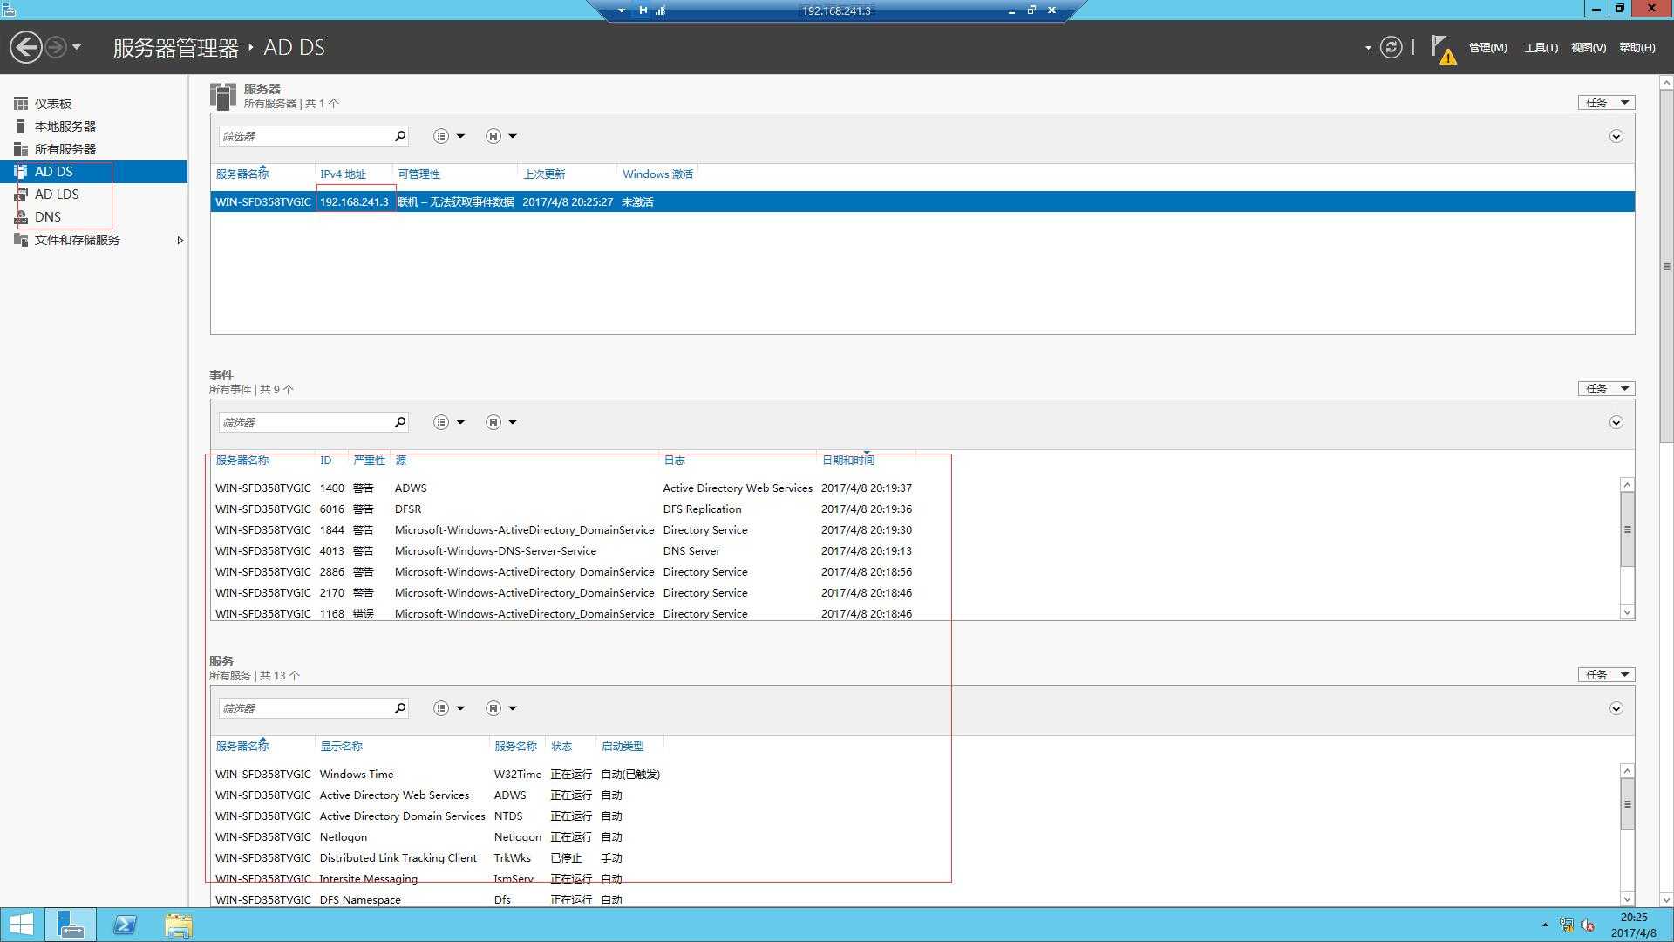
Task: Show hidden tray icons arrow
Action: coord(1545,925)
